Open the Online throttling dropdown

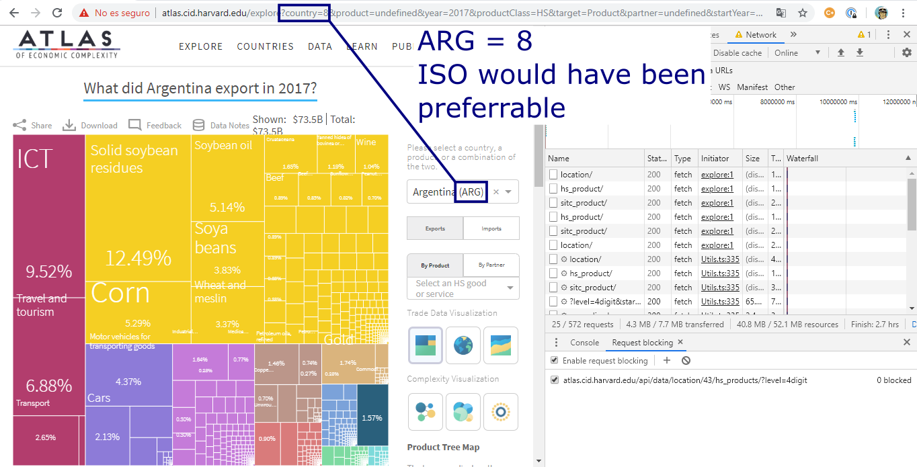(x=797, y=52)
